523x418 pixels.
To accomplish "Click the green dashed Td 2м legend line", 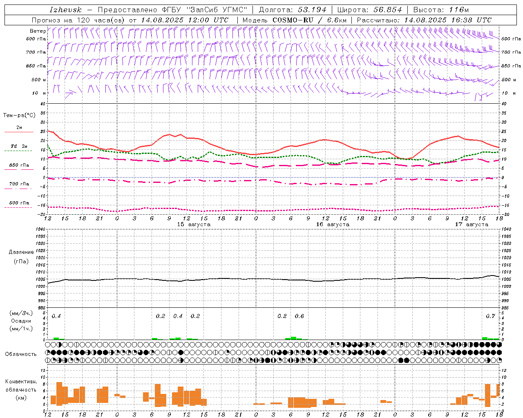I will coord(18,151).
